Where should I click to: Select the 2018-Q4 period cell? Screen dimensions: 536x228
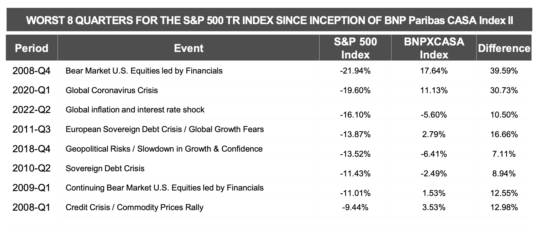pyautogui.click(x=32, y=149)
